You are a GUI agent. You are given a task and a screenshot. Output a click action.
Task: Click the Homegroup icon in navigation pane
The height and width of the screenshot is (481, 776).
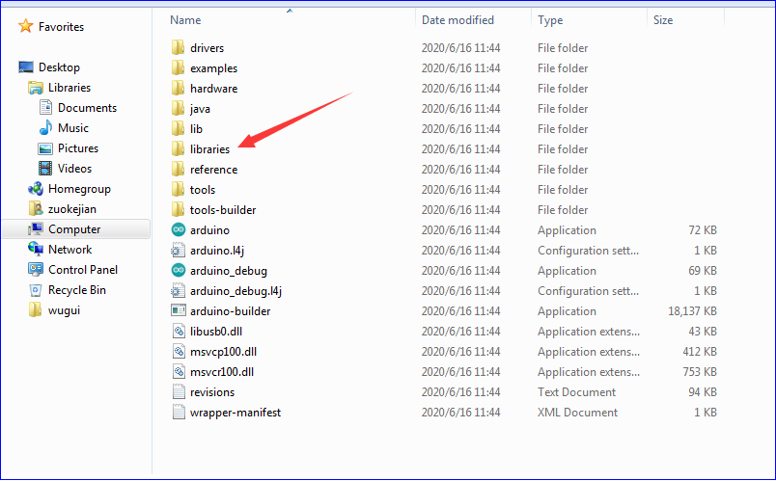click(x=36, y=189)
